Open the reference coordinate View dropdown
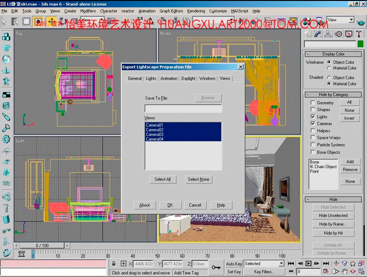This screenshot has height=277, width=367. point(92,20)
